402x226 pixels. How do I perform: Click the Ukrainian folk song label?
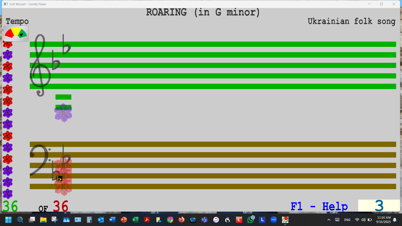click(351, 21)
